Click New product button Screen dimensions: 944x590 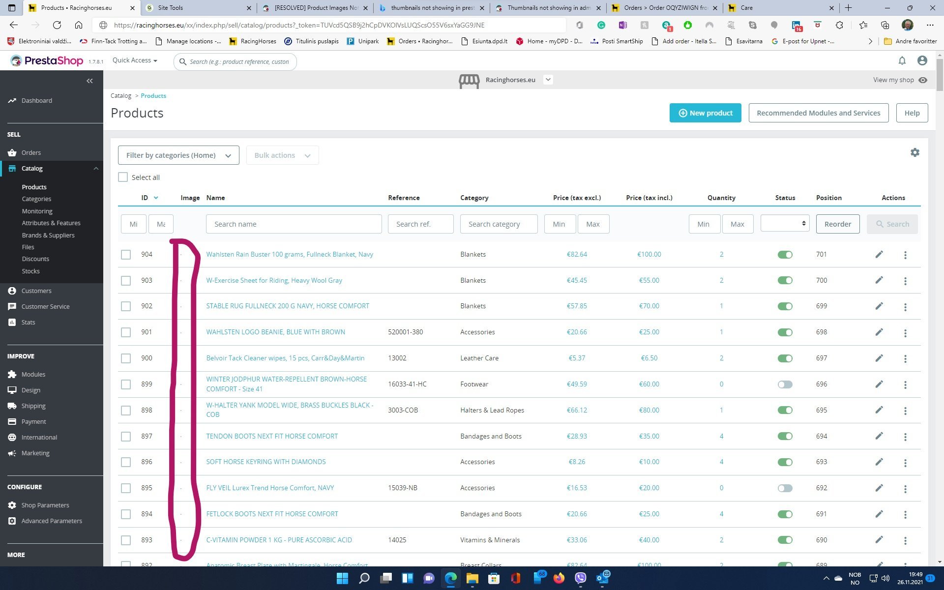click(x=705, y=113)
